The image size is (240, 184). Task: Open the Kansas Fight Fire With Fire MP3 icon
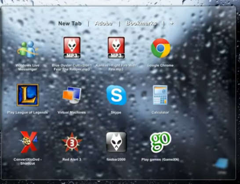[116, 48]
